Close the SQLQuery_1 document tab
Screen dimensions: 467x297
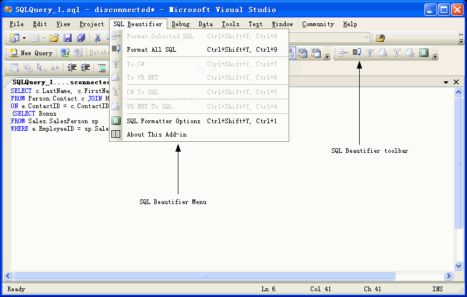(456, 82)
